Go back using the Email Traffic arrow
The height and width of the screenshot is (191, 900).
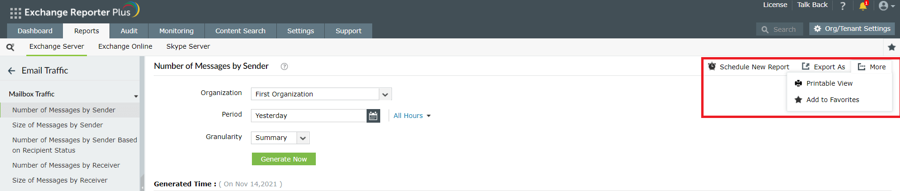point(12,71)
